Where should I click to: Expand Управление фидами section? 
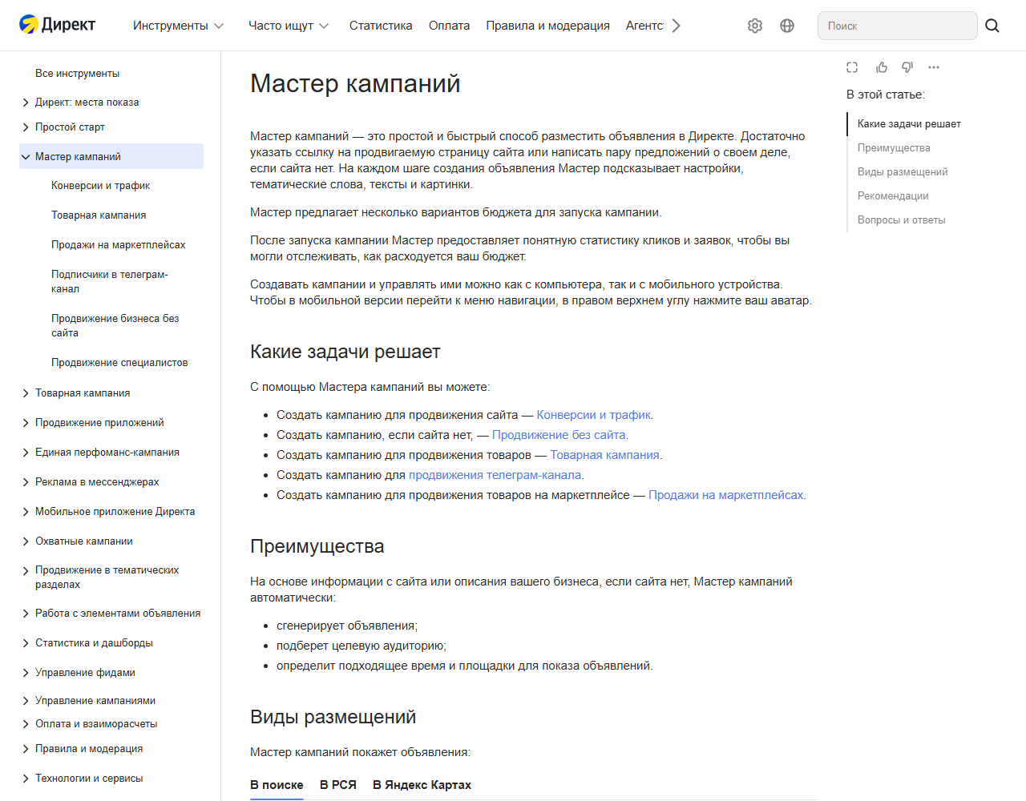pos(26,673)
